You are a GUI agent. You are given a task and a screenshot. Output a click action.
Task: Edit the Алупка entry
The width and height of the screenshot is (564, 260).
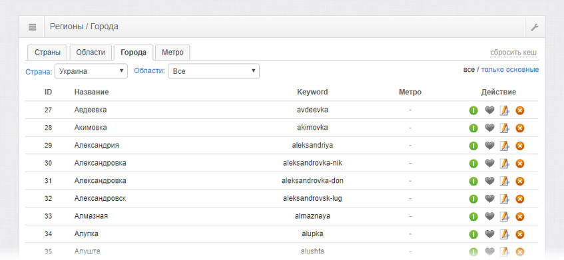(x=505, y=235)
